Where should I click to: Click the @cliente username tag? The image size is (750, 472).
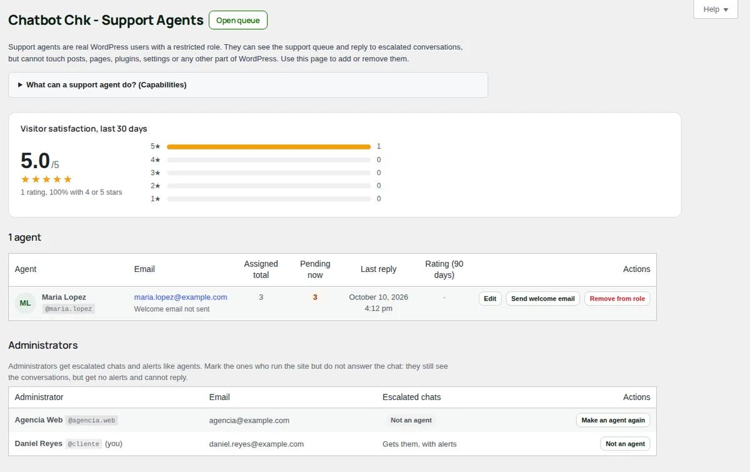click(84, 444)
